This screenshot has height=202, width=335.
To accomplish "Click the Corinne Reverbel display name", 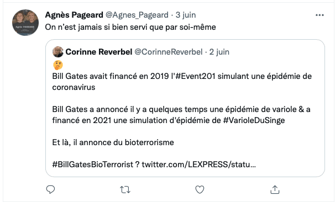I will pyautogui.click(x=99, y=52).
